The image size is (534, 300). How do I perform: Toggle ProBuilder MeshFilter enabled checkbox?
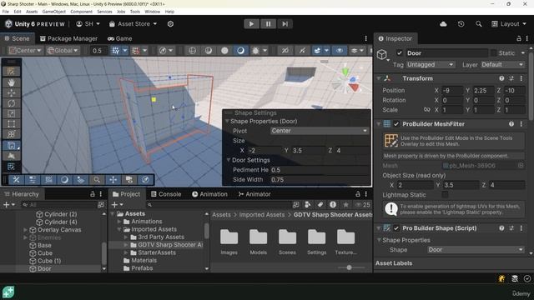[x=396, y=124]
